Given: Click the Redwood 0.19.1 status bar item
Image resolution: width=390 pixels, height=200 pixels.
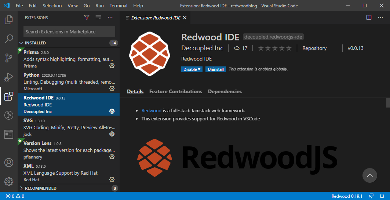Looking at the screenshot, I should click(x=347, y=196).
